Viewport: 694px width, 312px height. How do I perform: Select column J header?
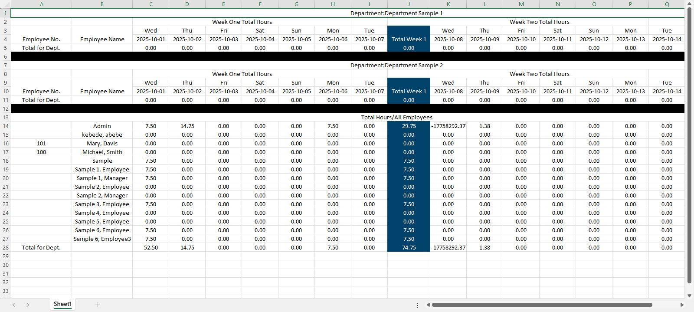coord(409,4)
